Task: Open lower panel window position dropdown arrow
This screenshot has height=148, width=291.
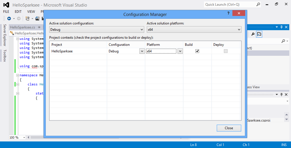Action: coord(277,94)
